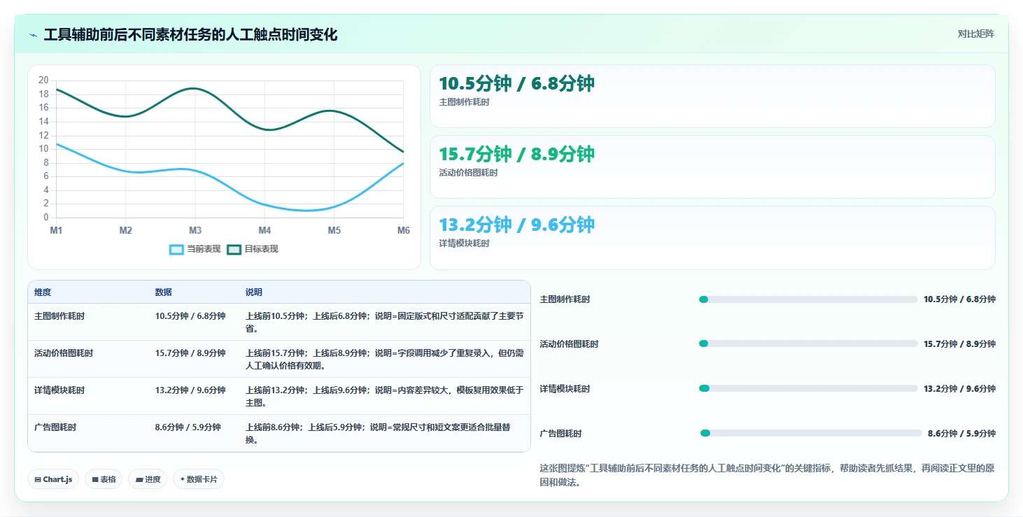Click the 广告图耗时 label in progress list
This screenshot has height=517, width=1023.
(561, 434)
